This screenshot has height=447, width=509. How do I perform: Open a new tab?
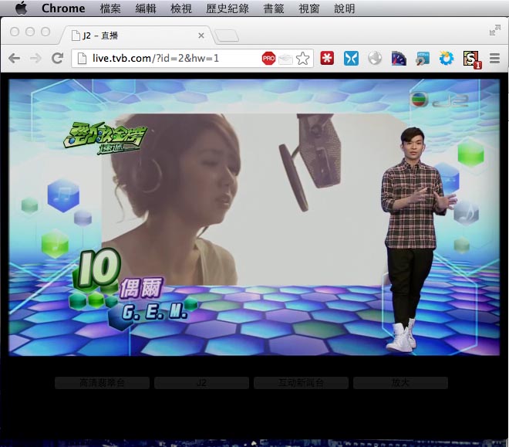(227, 36)
